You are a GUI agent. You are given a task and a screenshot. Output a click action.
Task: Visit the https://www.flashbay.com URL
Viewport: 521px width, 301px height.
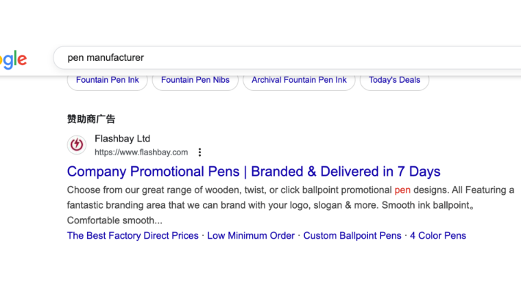pos(141,153)
